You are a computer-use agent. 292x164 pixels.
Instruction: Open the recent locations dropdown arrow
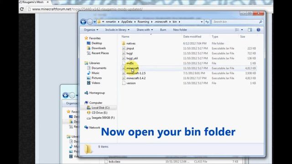click(x=94, y=22)
